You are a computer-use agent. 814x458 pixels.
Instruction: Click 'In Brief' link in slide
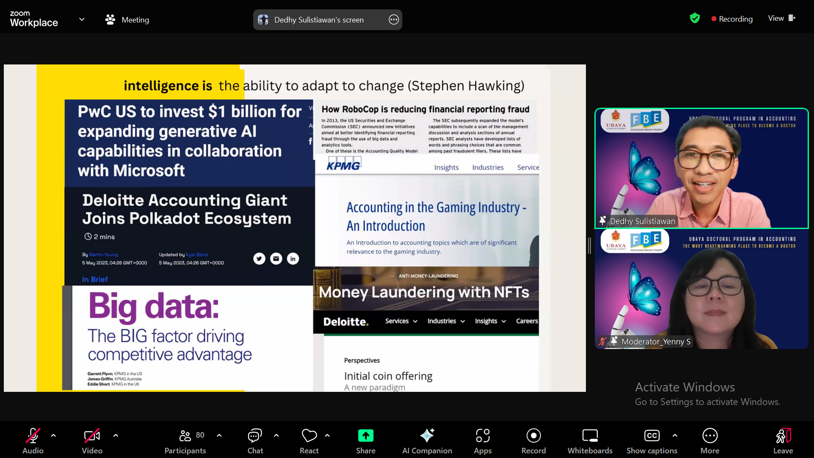95,279
